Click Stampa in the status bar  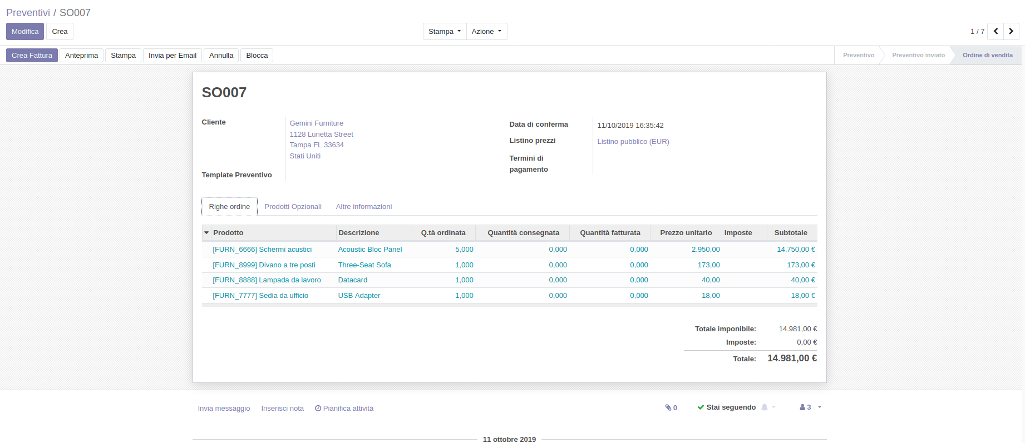(123, 56)
